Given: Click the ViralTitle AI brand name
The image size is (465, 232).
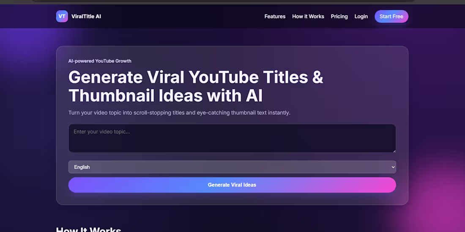Looking at the screenshot, I should pos(86,17).
